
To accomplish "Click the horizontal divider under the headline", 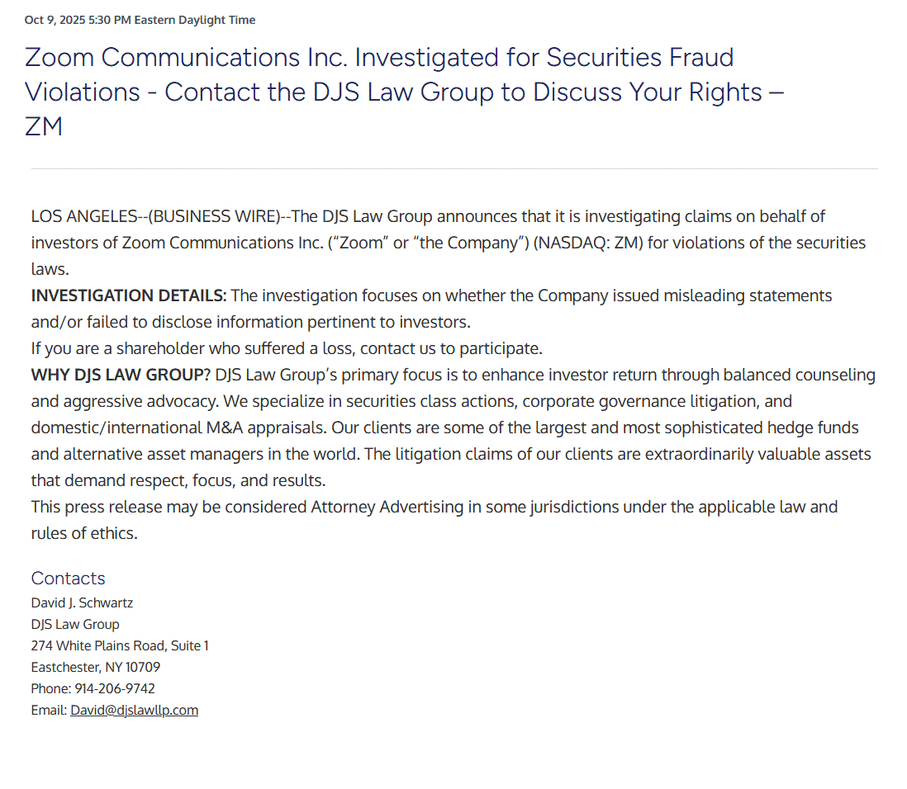I will (x=454, y=169).
